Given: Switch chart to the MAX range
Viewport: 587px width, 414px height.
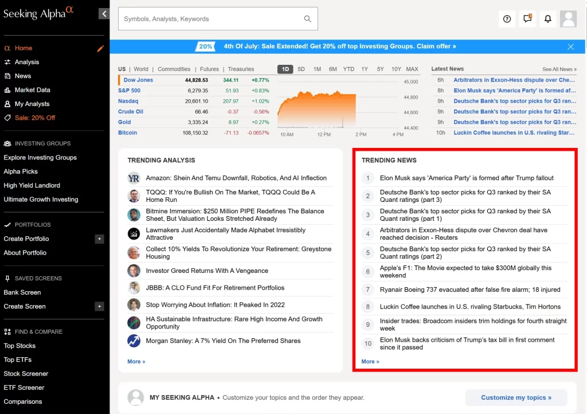Looking at the screenshot, I should [x=412, y=69].
